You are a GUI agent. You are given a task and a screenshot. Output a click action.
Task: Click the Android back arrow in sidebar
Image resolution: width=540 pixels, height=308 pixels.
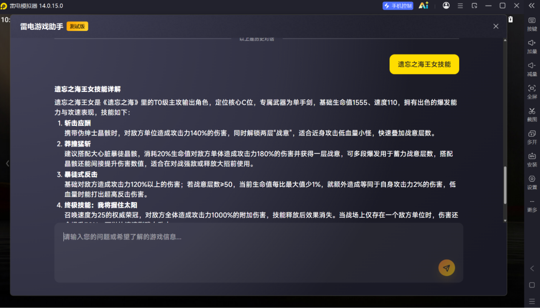(x=532, y=268)
